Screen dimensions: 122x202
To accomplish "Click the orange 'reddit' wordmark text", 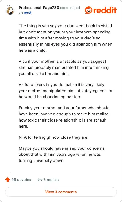I will tap(105, 10).
